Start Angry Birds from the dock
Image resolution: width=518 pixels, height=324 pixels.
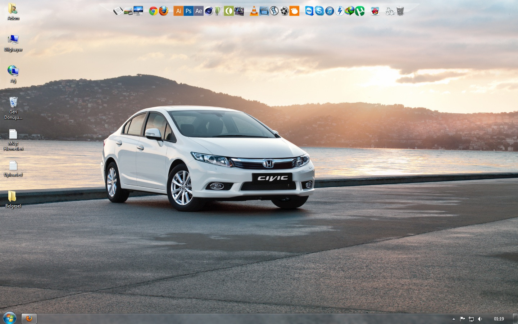tap(375, 11)
